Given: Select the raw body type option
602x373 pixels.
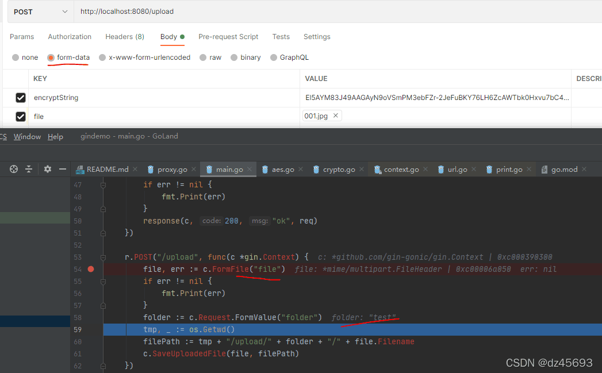Looking at the screenshot, I should [x=203, y=57].
